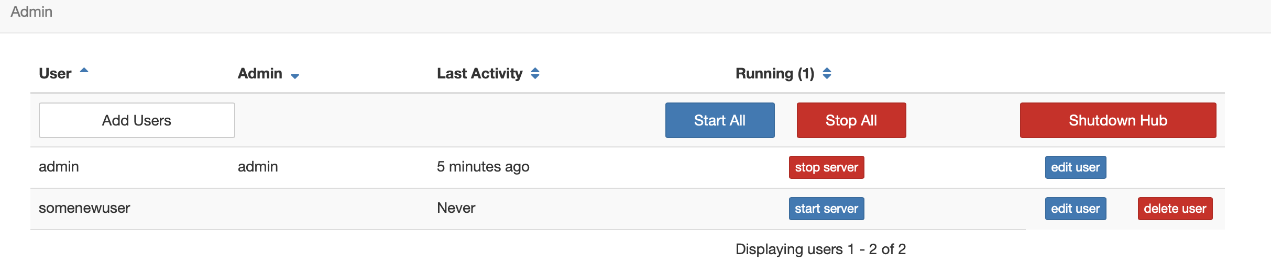Viewport: 1271px width, 274px height.
Task: Start server for somenewuser
Action: point(826,209)
